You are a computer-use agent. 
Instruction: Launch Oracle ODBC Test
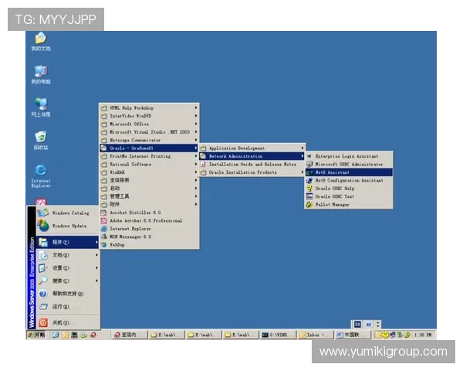pos(349,196)
